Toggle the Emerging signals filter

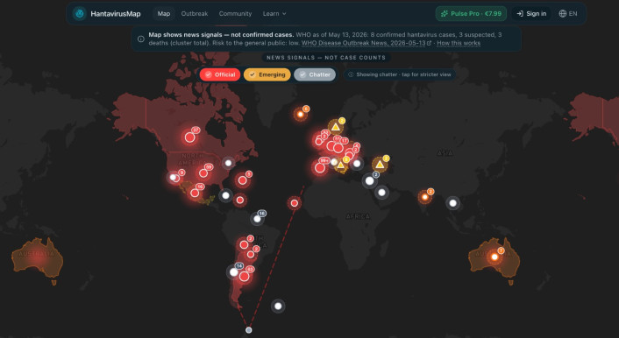267,74
